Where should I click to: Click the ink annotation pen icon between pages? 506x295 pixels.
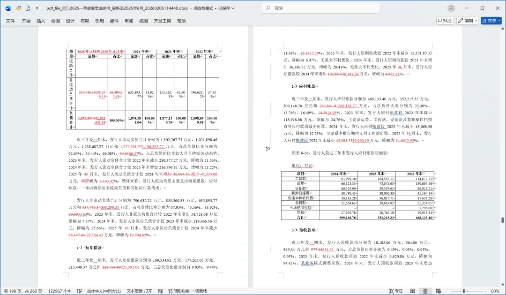click(x=268, y=149)
